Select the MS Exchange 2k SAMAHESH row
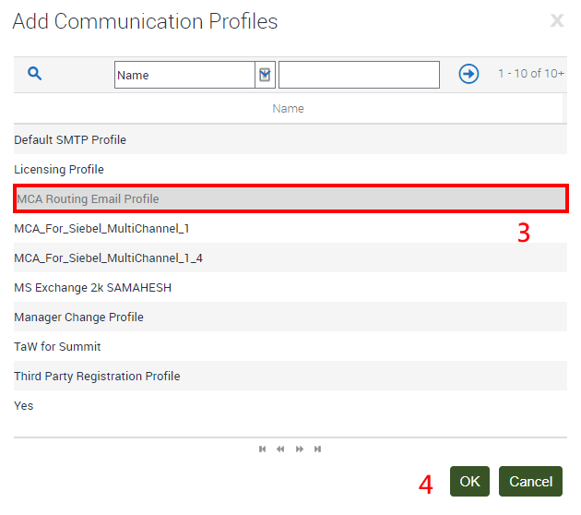Image resolution: width=581 pixels, height=515 pixels. click(x=290, y=288)
